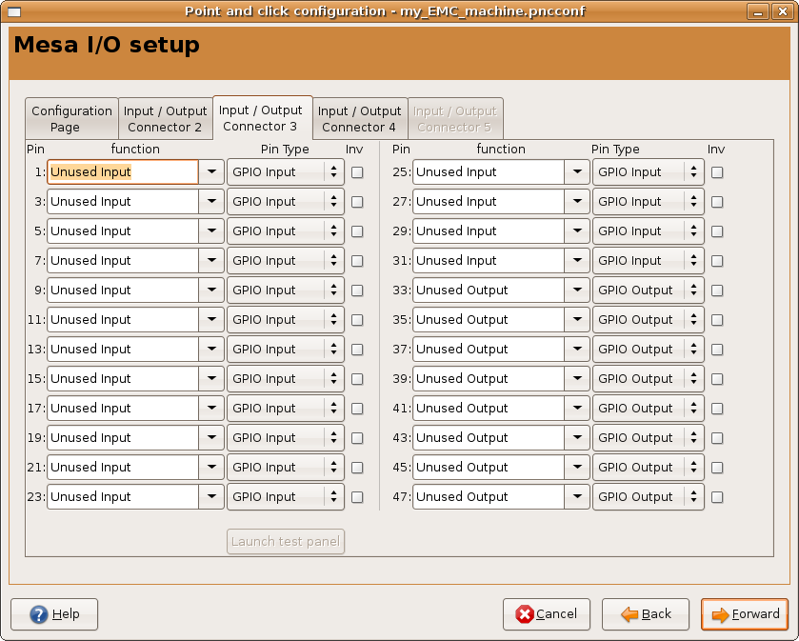Image resolution: width=799 pixels, height=641 pixels.
Task: Open the Input / Output Connector 4 tab
Action: 359,119
